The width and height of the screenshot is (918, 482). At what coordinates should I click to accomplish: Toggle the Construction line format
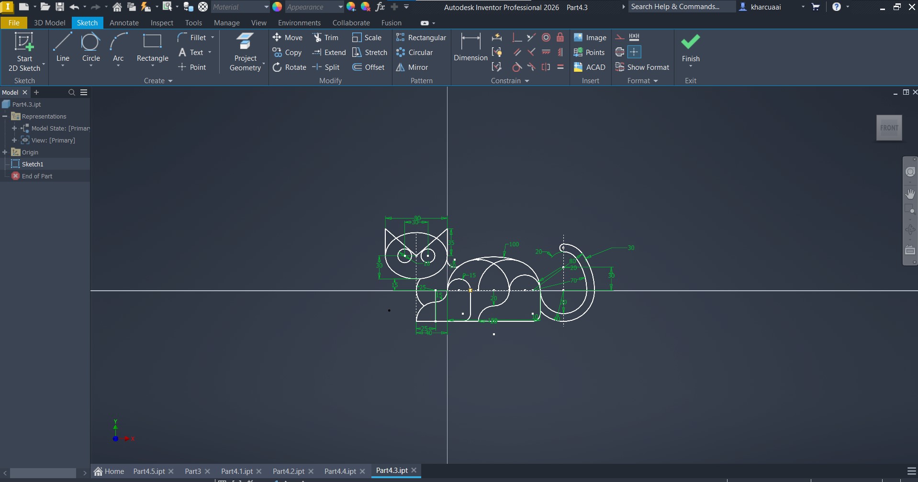(x=620, y=37)
